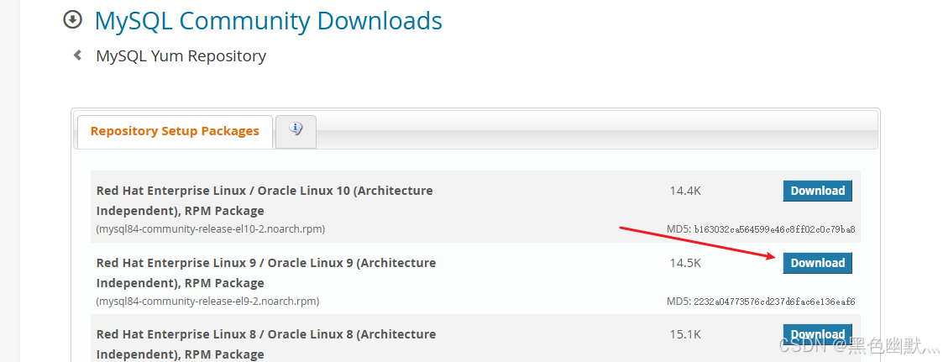Click the MD5 checksum 2232a04773576cd237d6fac6e136eaf6

point(774,302)
